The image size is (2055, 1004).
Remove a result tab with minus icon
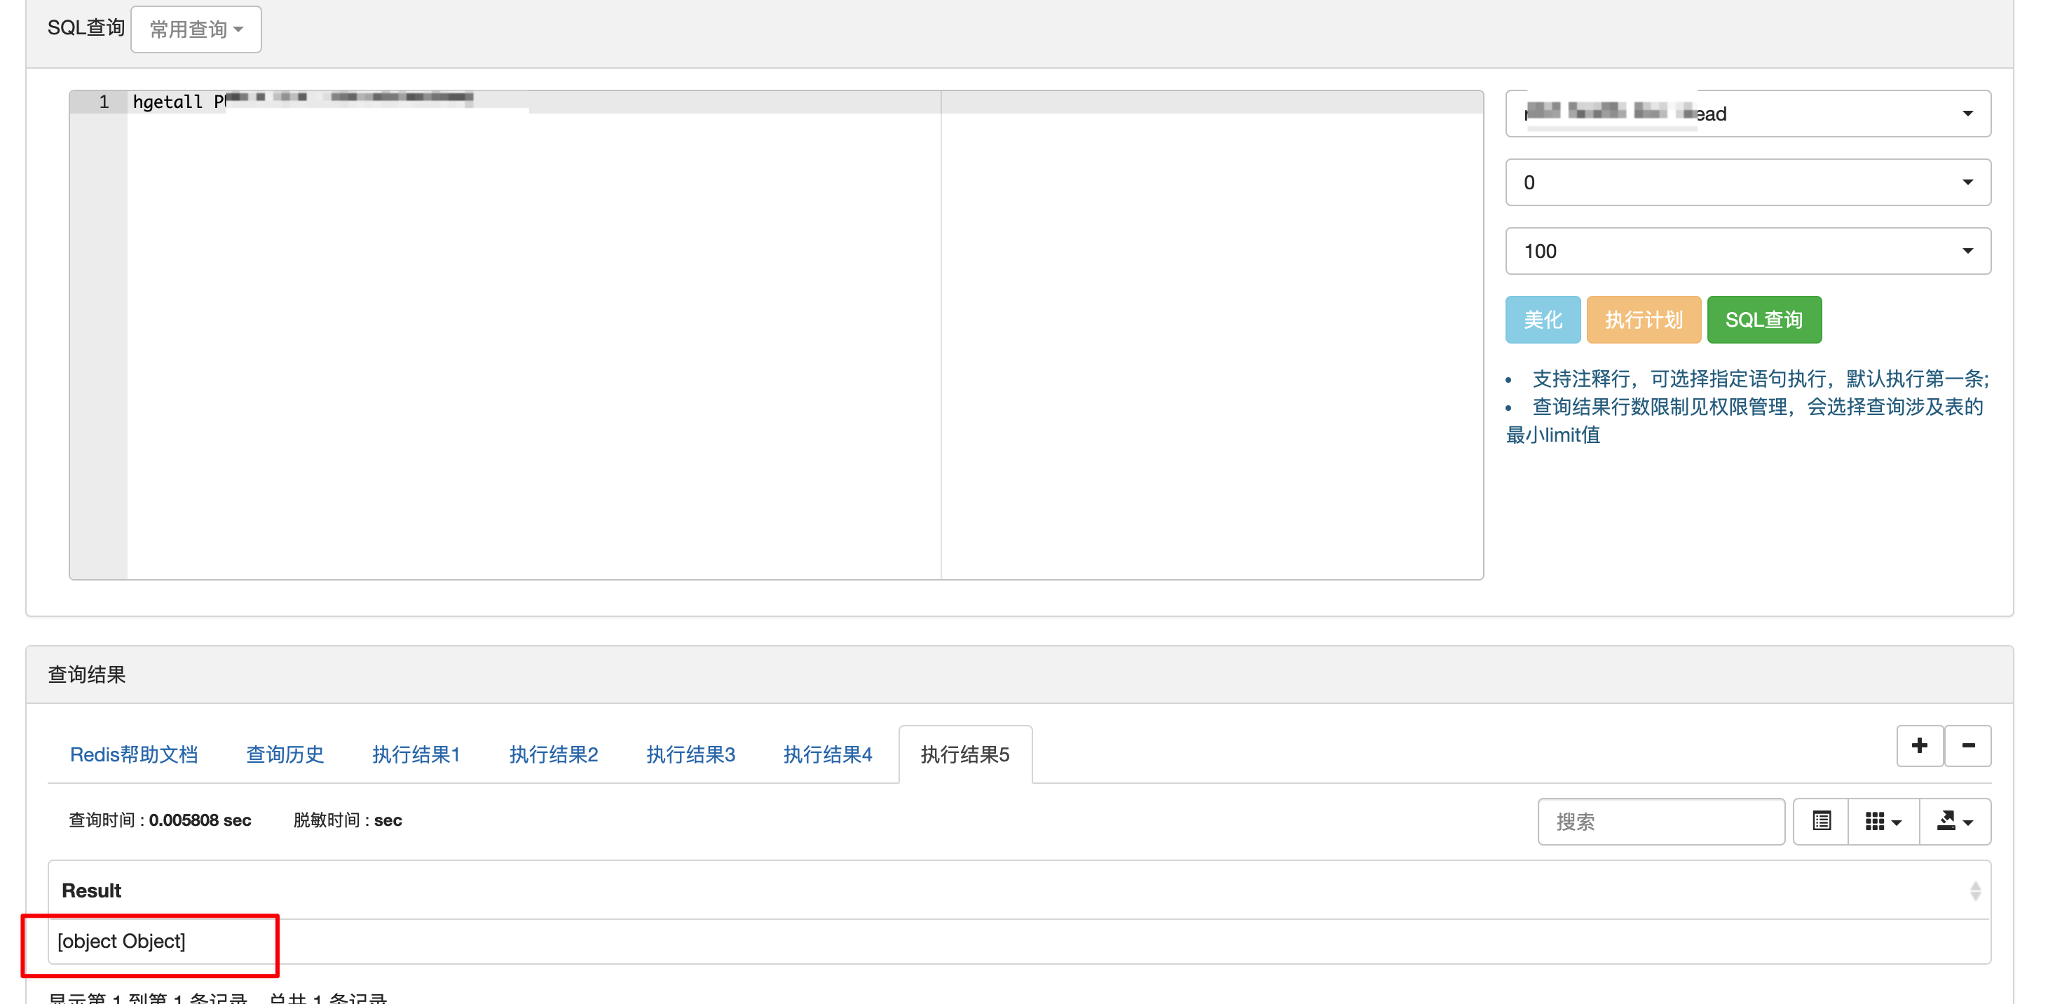click(x=1968, y=746)
